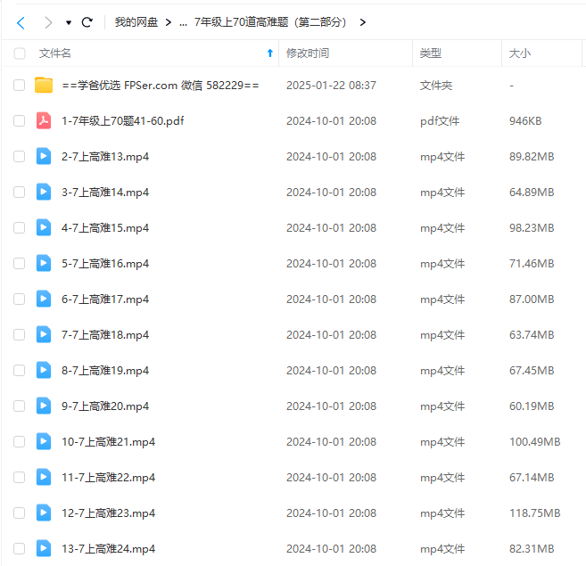The width and height of the screenshot is (586, 566).
Task: Open the ==学爸优选 FPSer.com folder
Action: pyautogui.click(x=161, y=86)
